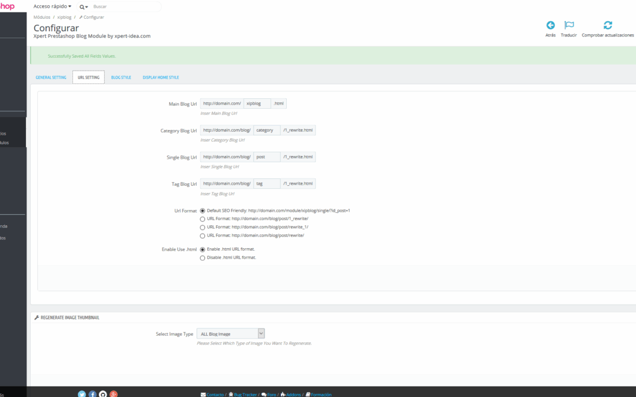Select Enable .html URL format
The width and height of the screenshot is (636, 397).
pos(203,249)
